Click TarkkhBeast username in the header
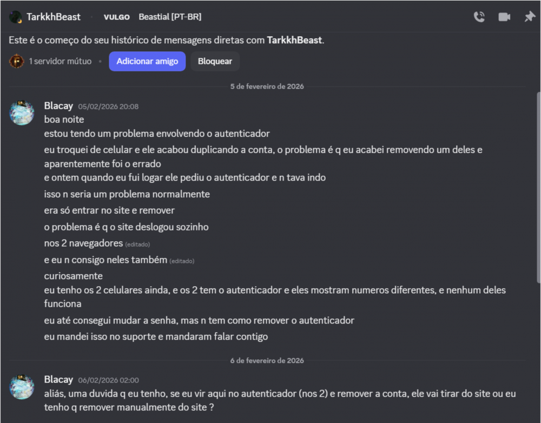Image resolution: width=541 pixels, height=423 pixels. pyautogui.click(x=54, y=17)
